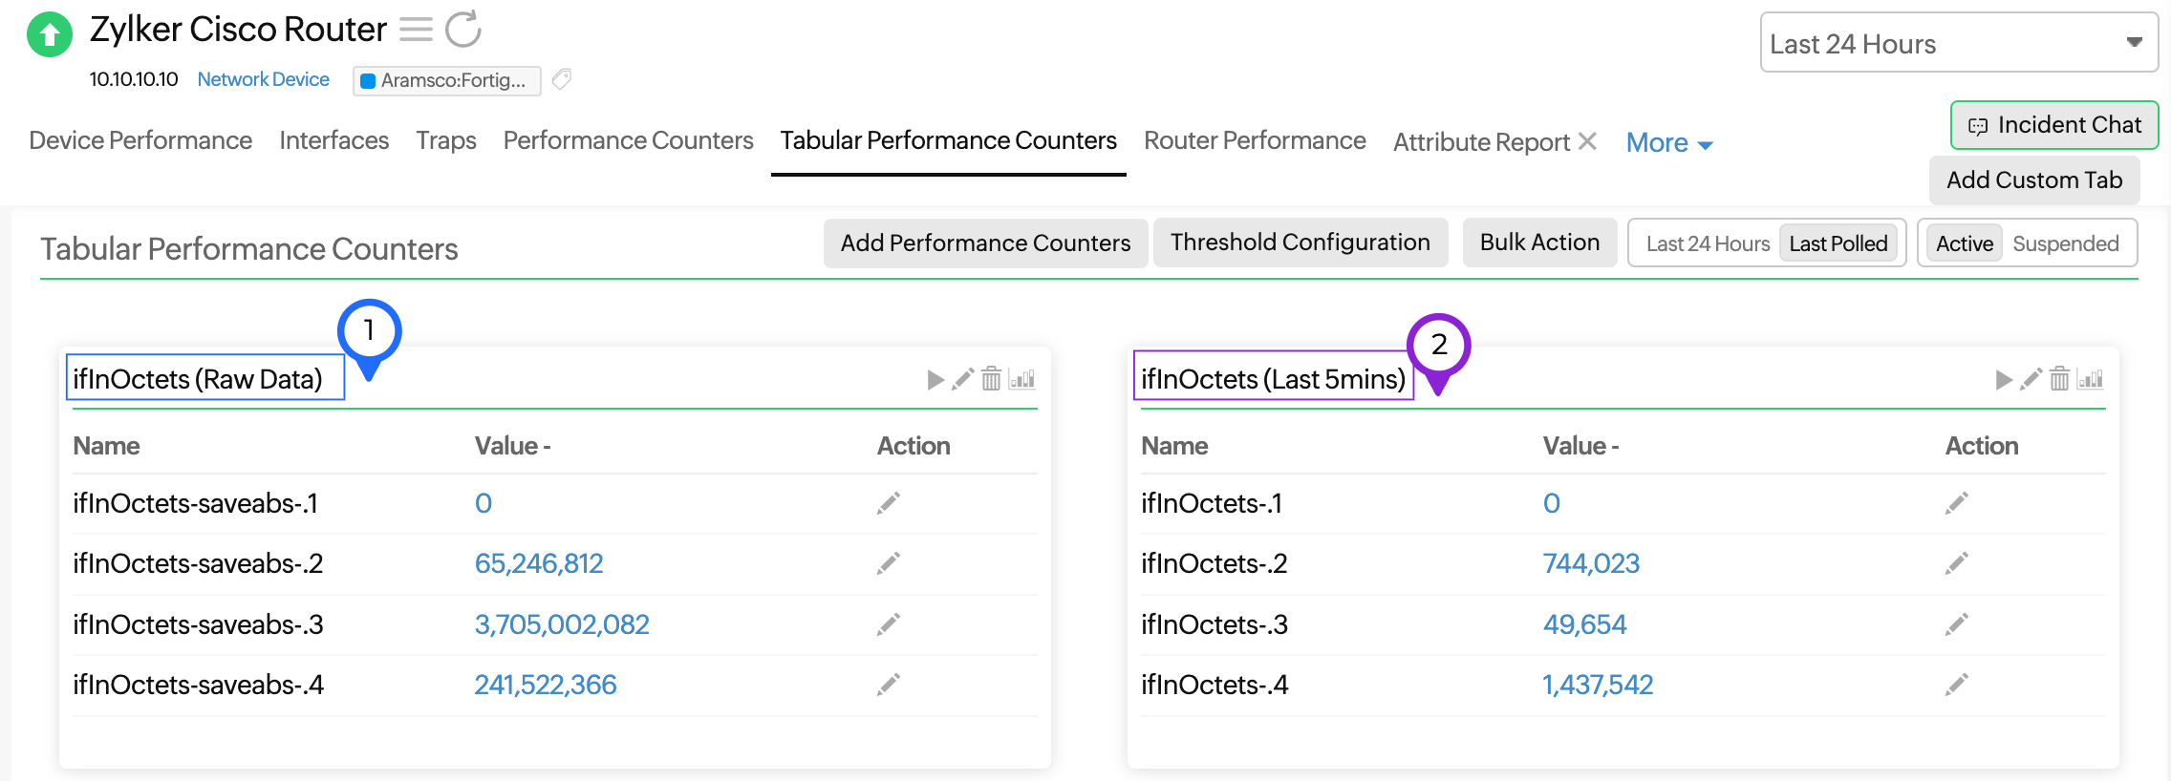Show Suspended counters
The width and height of the screenshot is (2171, 781).
[2065, 243]
